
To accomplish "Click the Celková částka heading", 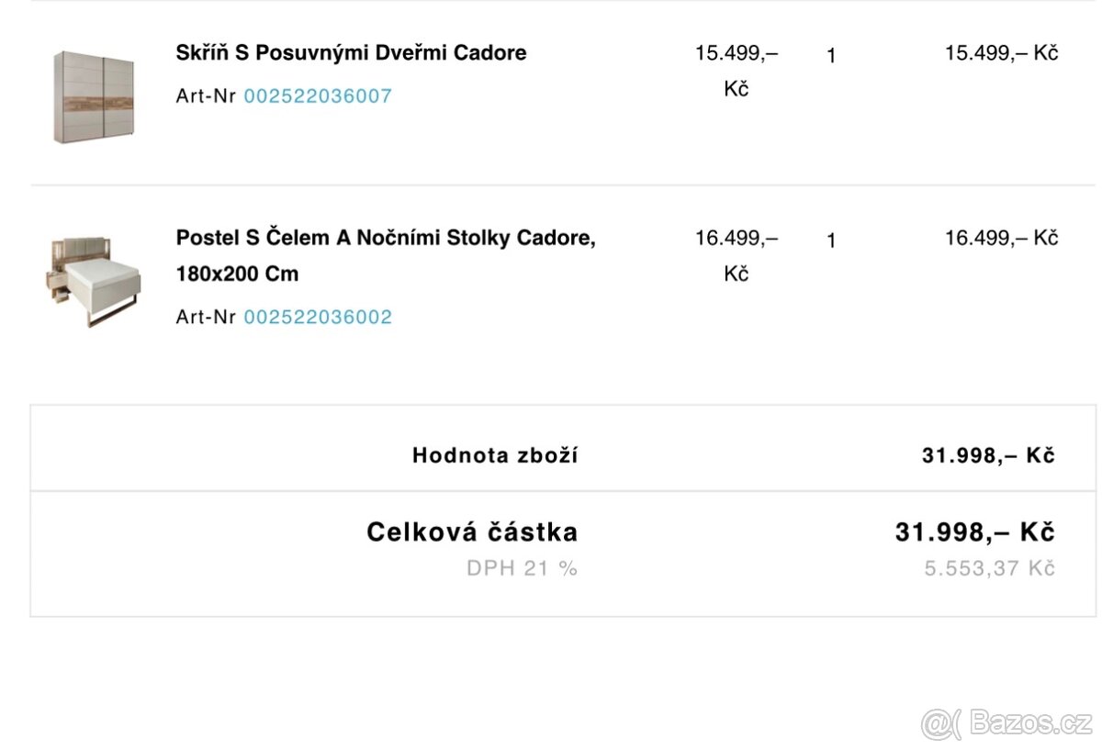I will click(x=472, y=532).
